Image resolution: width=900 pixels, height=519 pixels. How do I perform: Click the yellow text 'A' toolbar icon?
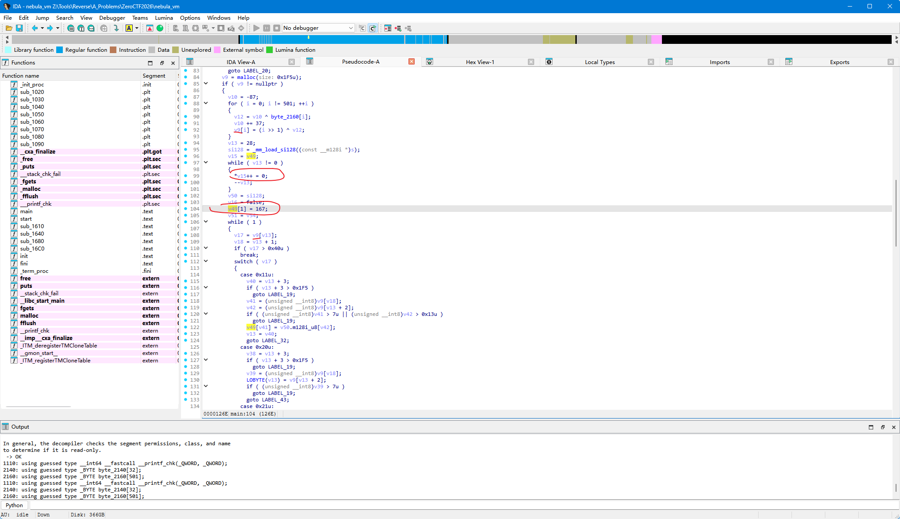(x=129, y=28)
